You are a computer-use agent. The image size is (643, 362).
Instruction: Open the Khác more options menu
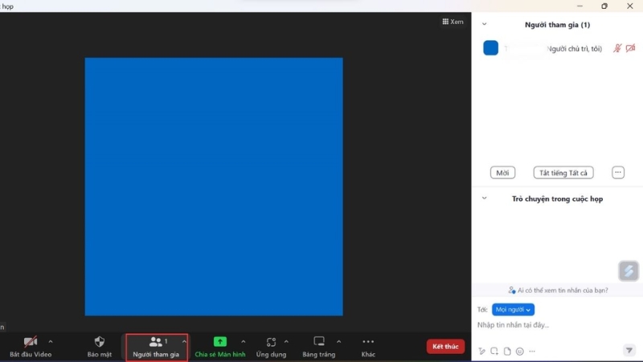(368, 342)
